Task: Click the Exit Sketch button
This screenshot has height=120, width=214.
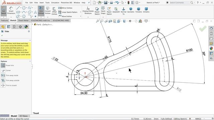Action: coord(4,10)
